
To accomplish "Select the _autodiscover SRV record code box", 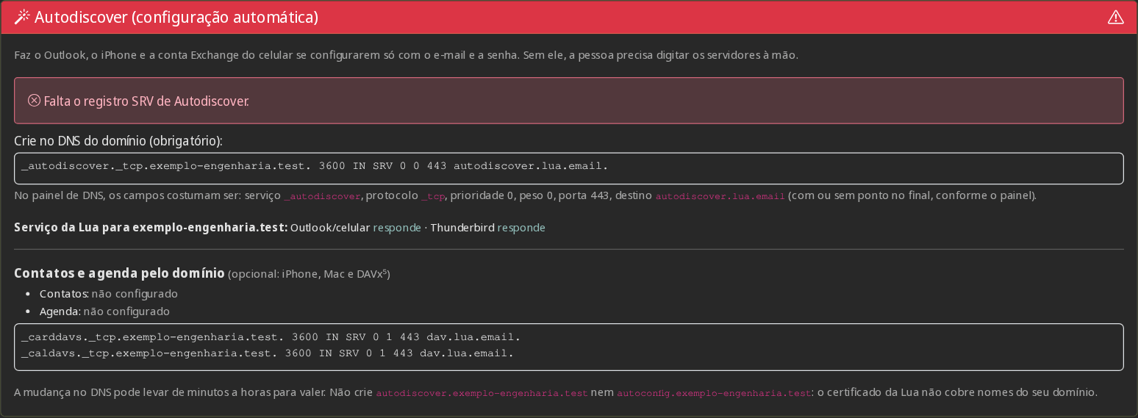I will point(569,168).
